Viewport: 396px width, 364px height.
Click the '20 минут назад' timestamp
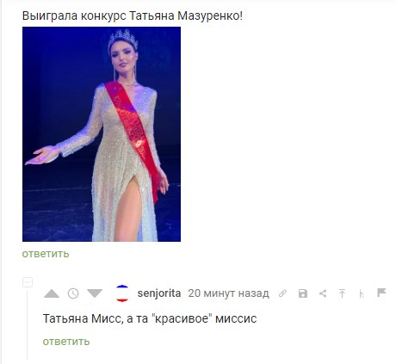point(228,293)
